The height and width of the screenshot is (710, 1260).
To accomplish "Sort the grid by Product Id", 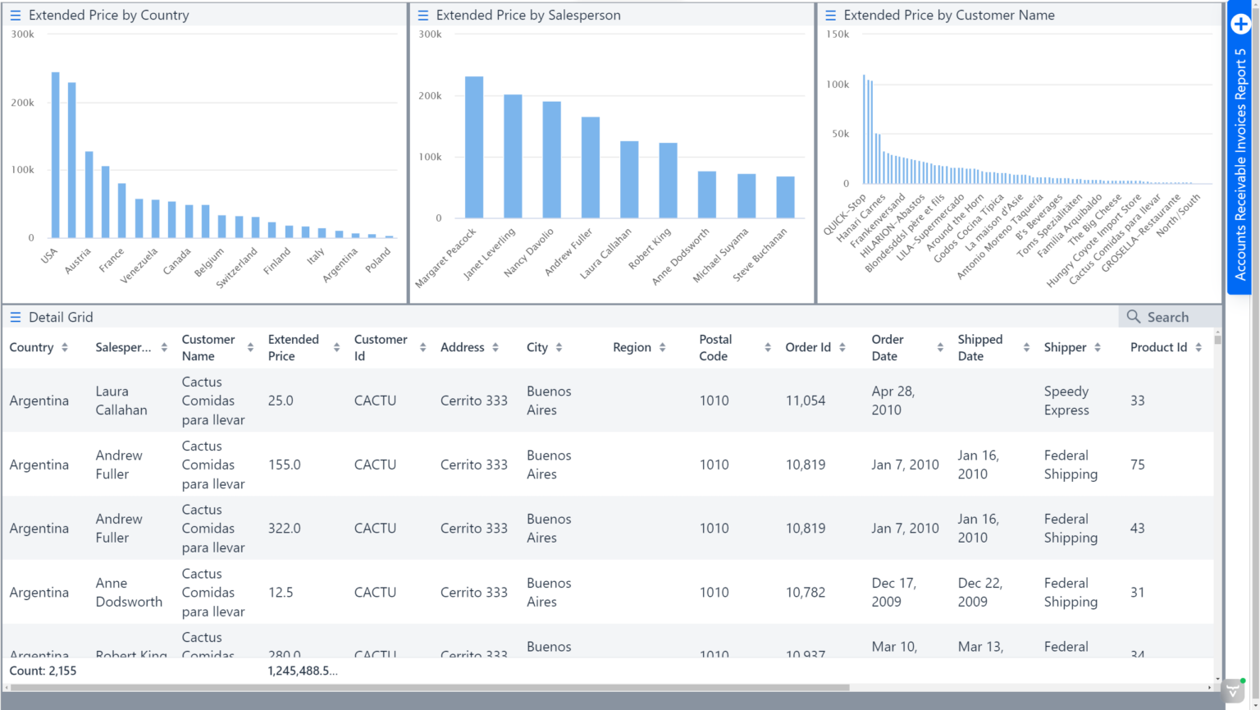I will pos(1198,348).
